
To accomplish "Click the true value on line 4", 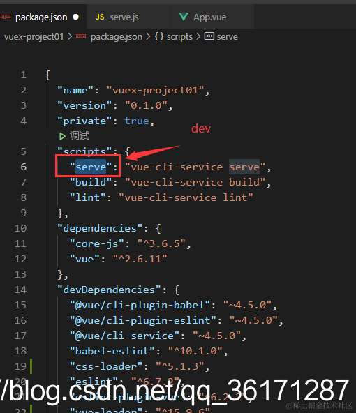I will point(137,121).
